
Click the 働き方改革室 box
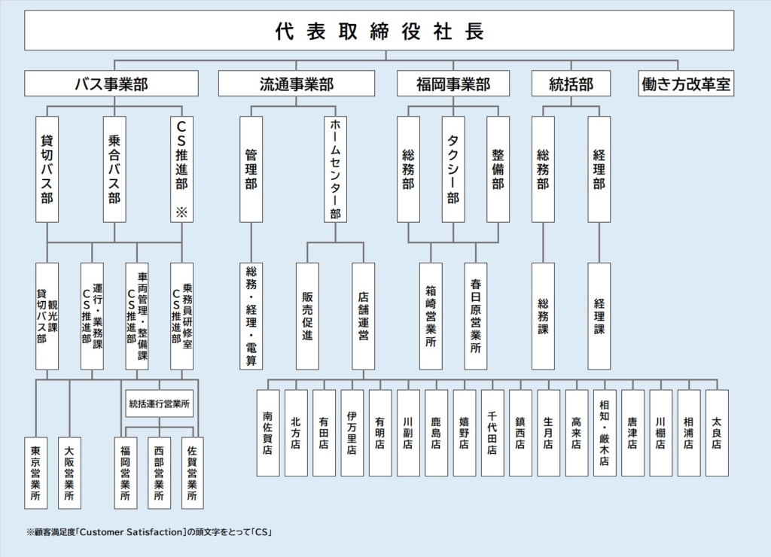(x=686, y=84)
